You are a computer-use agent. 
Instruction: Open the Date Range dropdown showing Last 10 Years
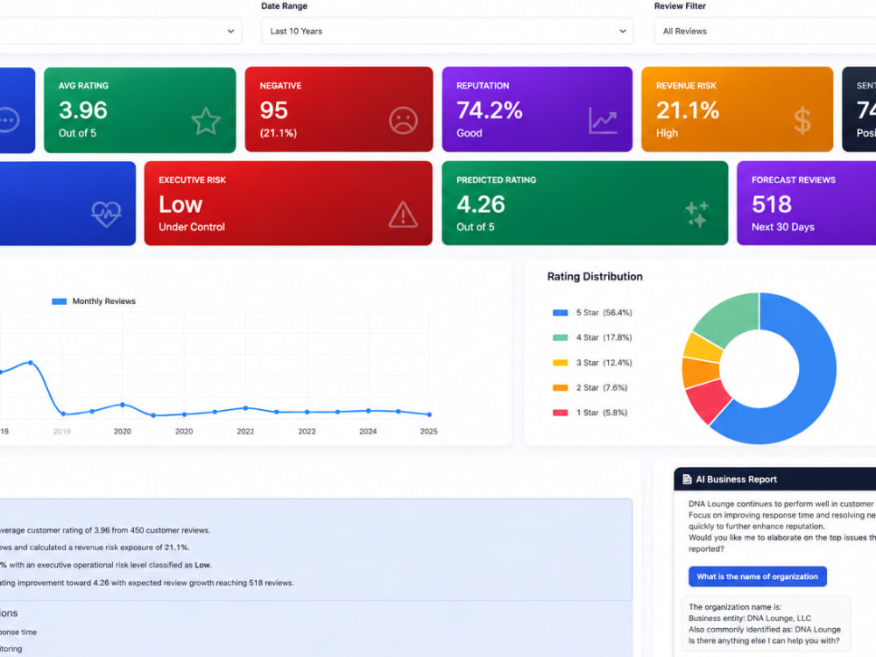[x=447, y=32]
